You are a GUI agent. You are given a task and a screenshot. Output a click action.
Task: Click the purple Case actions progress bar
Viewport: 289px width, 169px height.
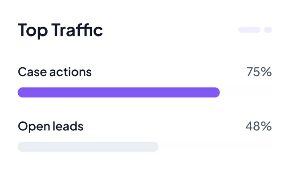pyautogui.click(x=119, y=93)
